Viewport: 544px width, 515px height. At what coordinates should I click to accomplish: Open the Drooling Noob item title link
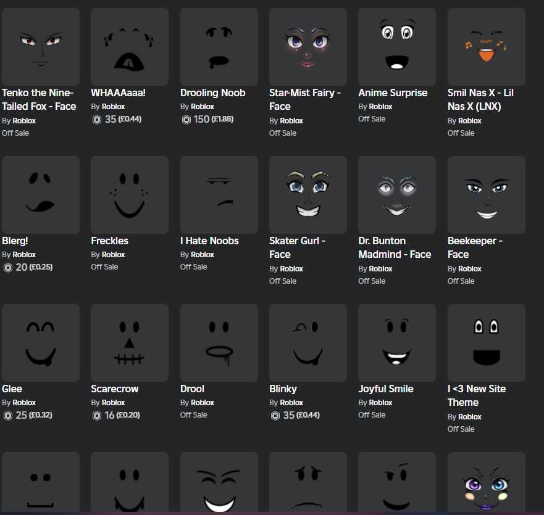[212, 93]
